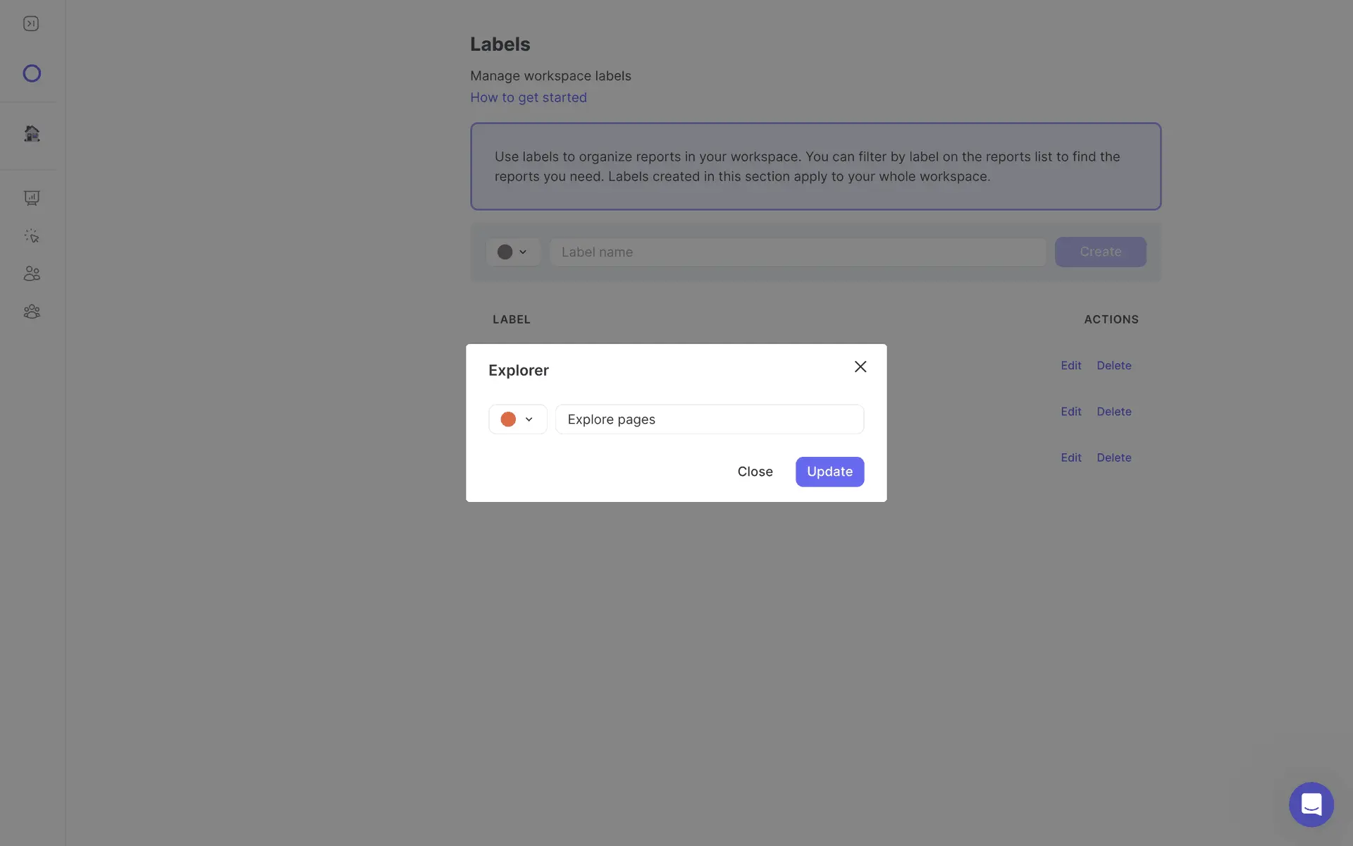This screenshot has height=846, width=1353.
Task: Close the Explorer dialog with the X icon
Action: (x=860, y=367)
